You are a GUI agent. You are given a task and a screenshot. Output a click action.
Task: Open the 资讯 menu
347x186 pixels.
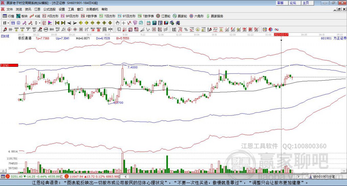(28, 9)
